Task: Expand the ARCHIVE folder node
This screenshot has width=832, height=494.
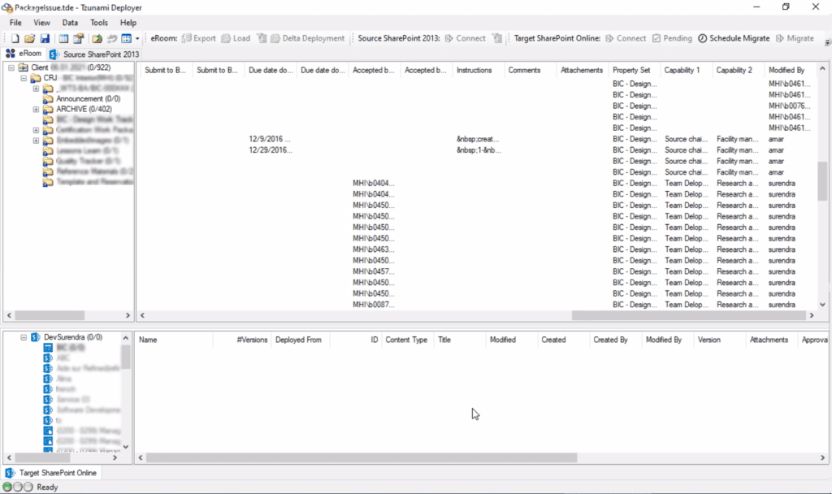Action: tap(36, 110)
